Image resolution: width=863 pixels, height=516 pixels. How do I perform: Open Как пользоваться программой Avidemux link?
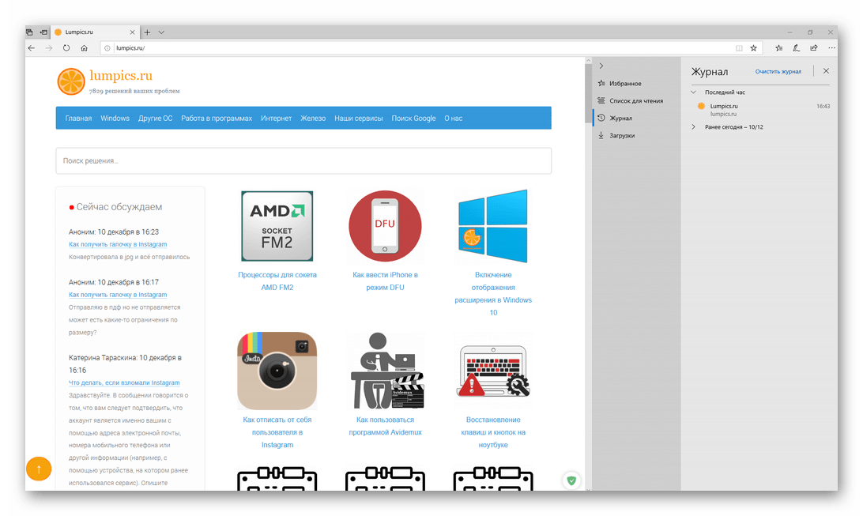(385, 426)
